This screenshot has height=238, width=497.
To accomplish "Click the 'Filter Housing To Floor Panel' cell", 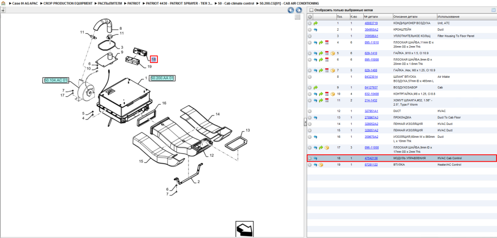I will 456,36.
